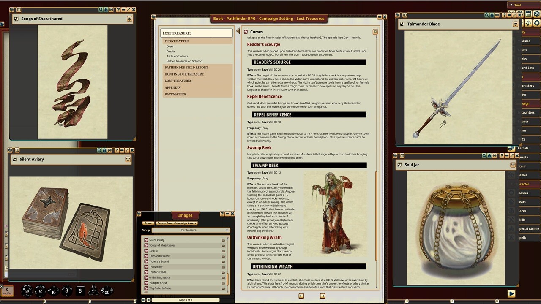Toggle player sharing with the green play button

tap(511, 293)
